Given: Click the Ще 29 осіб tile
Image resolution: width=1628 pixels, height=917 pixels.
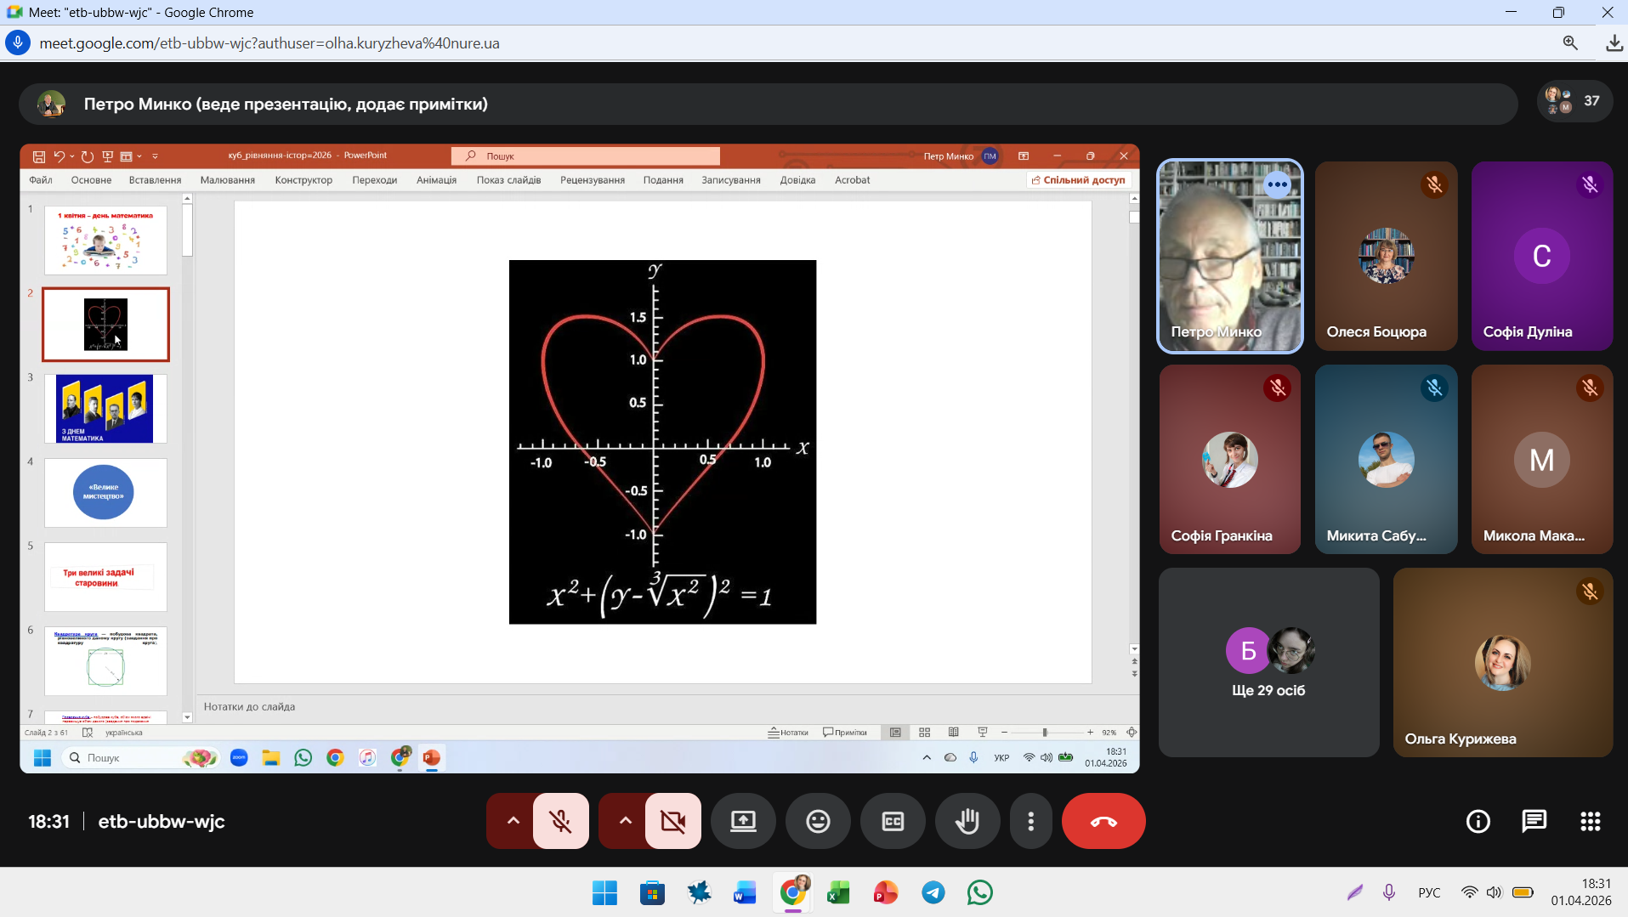Looking at the screenshot, I should point(1268,662).
